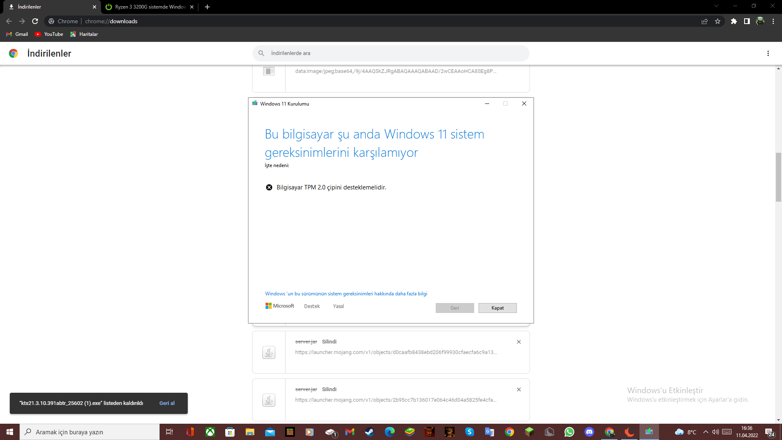
Task: Click the İndirilenlerde ara search field
Action: click(x=391, y=53)
